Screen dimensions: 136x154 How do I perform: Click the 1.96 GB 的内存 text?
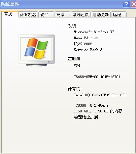pyautogui.click(x=108, y=111)
